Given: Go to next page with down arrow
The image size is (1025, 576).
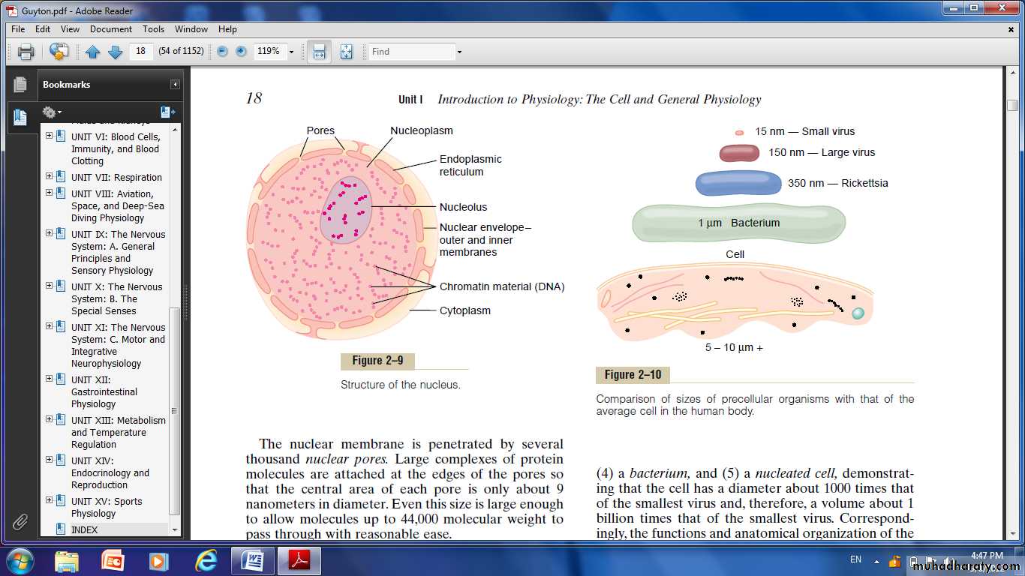Looking at the screenshot, I should point(115,52).
